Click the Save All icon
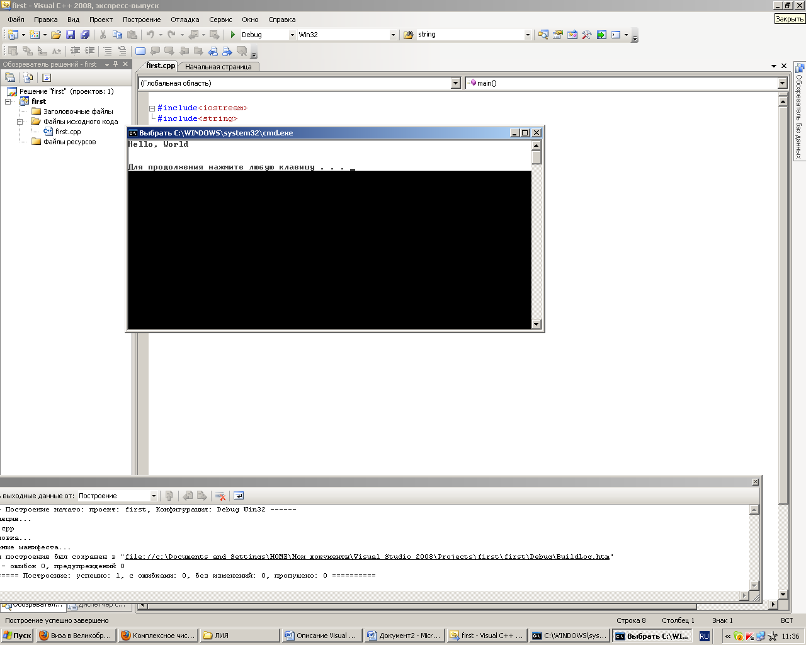Viewport: 806px width, 645px height. click(85, 35)
